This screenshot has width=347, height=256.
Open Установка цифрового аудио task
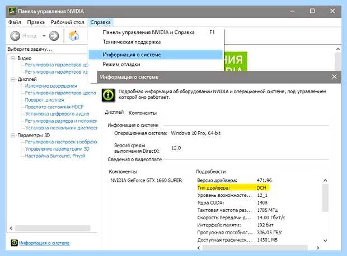(x=57, y=114)
